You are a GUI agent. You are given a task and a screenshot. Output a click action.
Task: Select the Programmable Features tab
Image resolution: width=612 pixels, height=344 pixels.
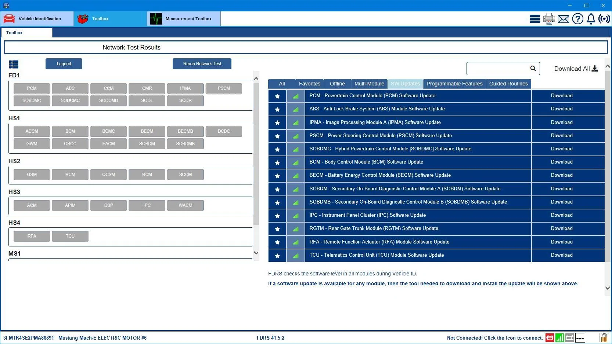(x=454, y=84)
